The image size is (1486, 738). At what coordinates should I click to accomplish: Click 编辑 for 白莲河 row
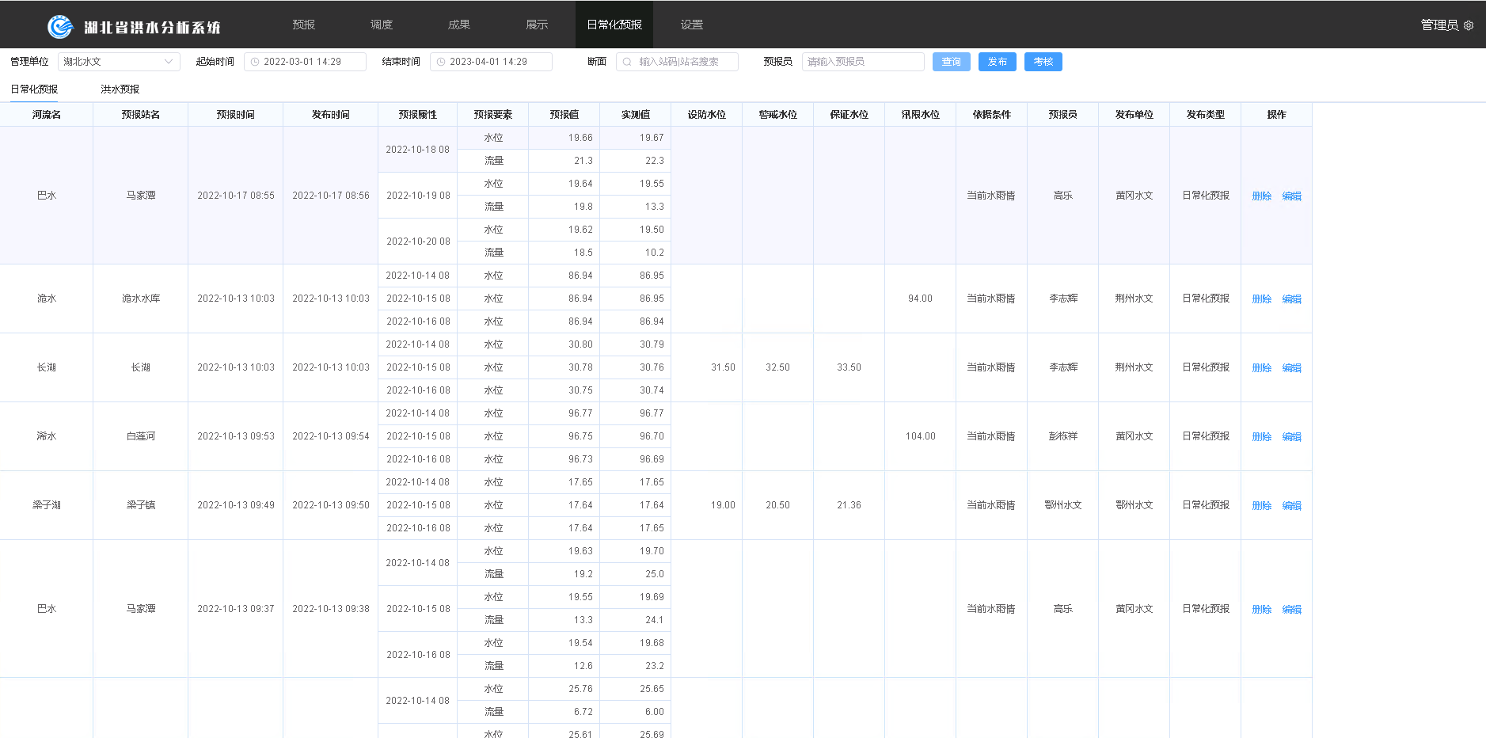tap(1292, 437)
